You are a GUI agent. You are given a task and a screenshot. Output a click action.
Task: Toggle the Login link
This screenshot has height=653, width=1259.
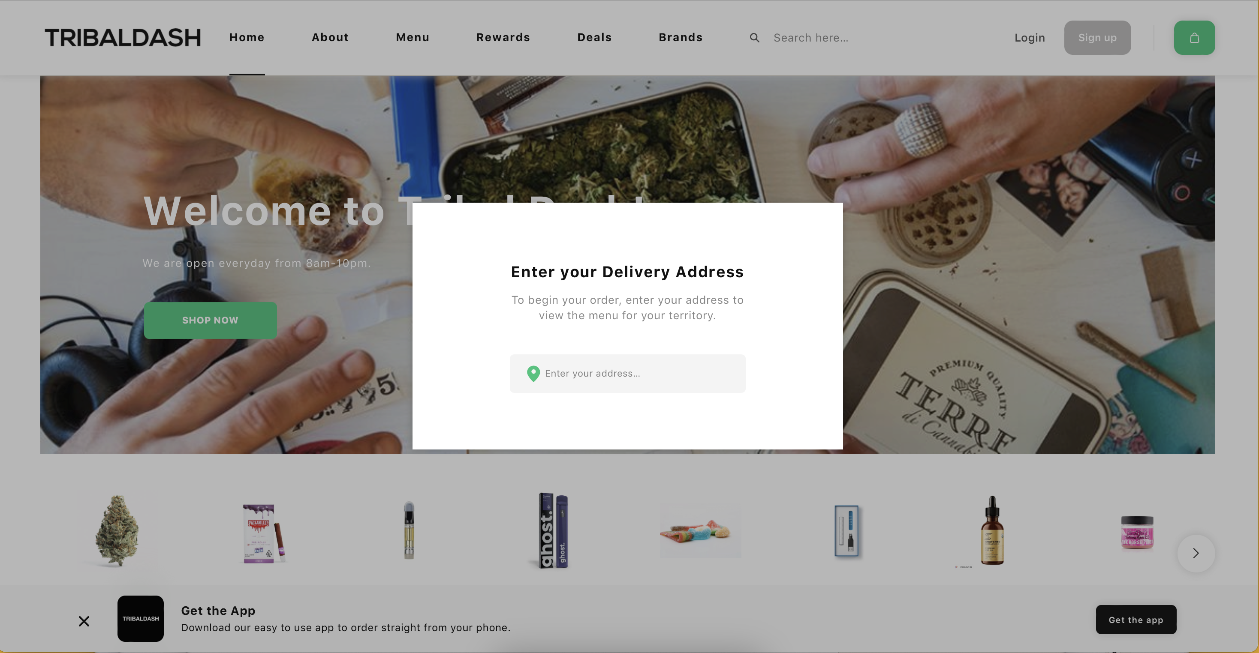point(1030,37)
